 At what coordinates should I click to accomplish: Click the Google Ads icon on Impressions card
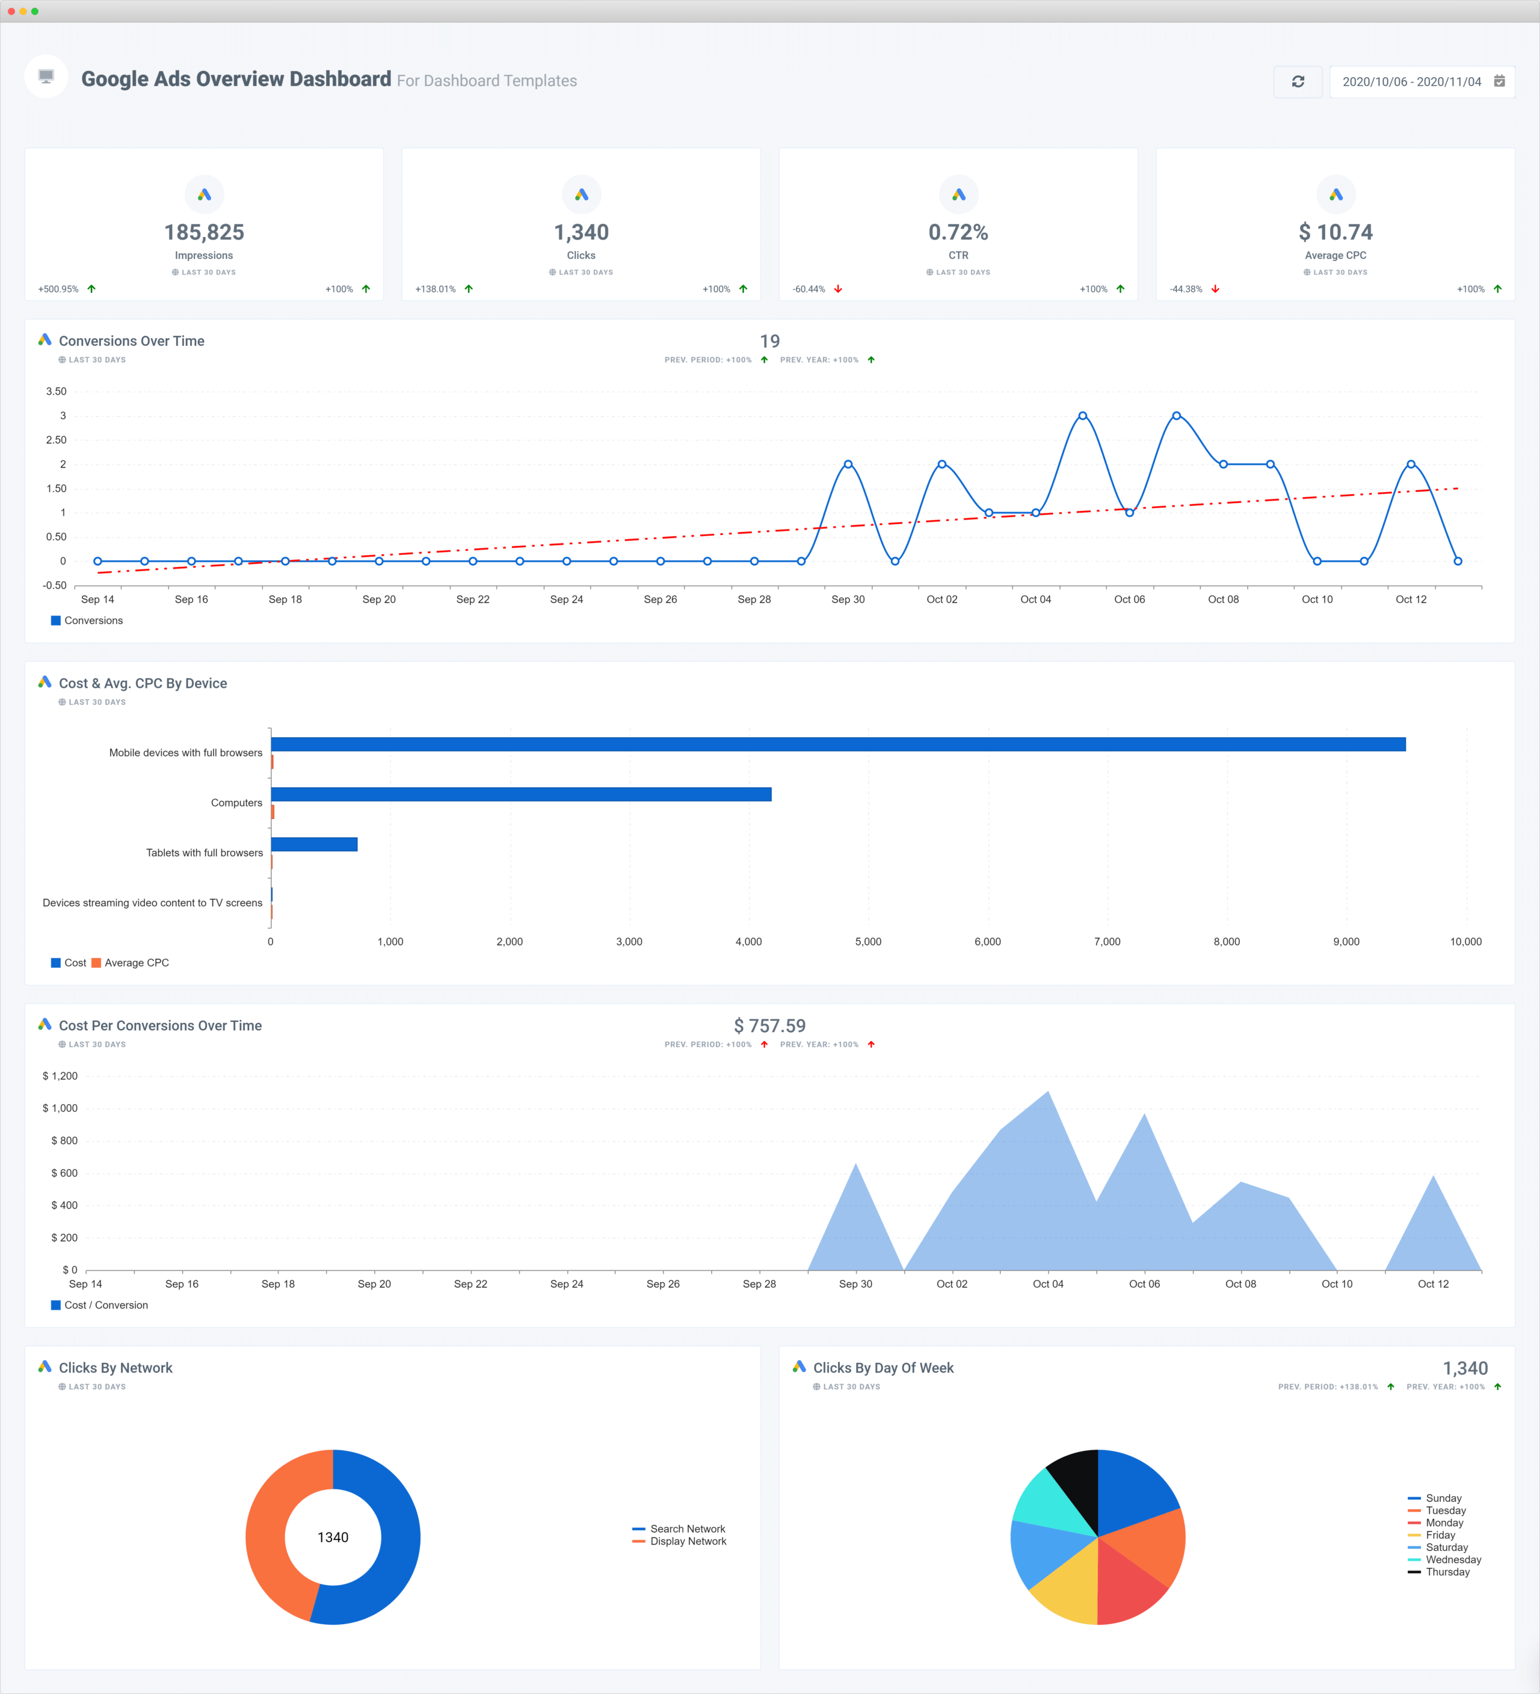click(204, 195)
